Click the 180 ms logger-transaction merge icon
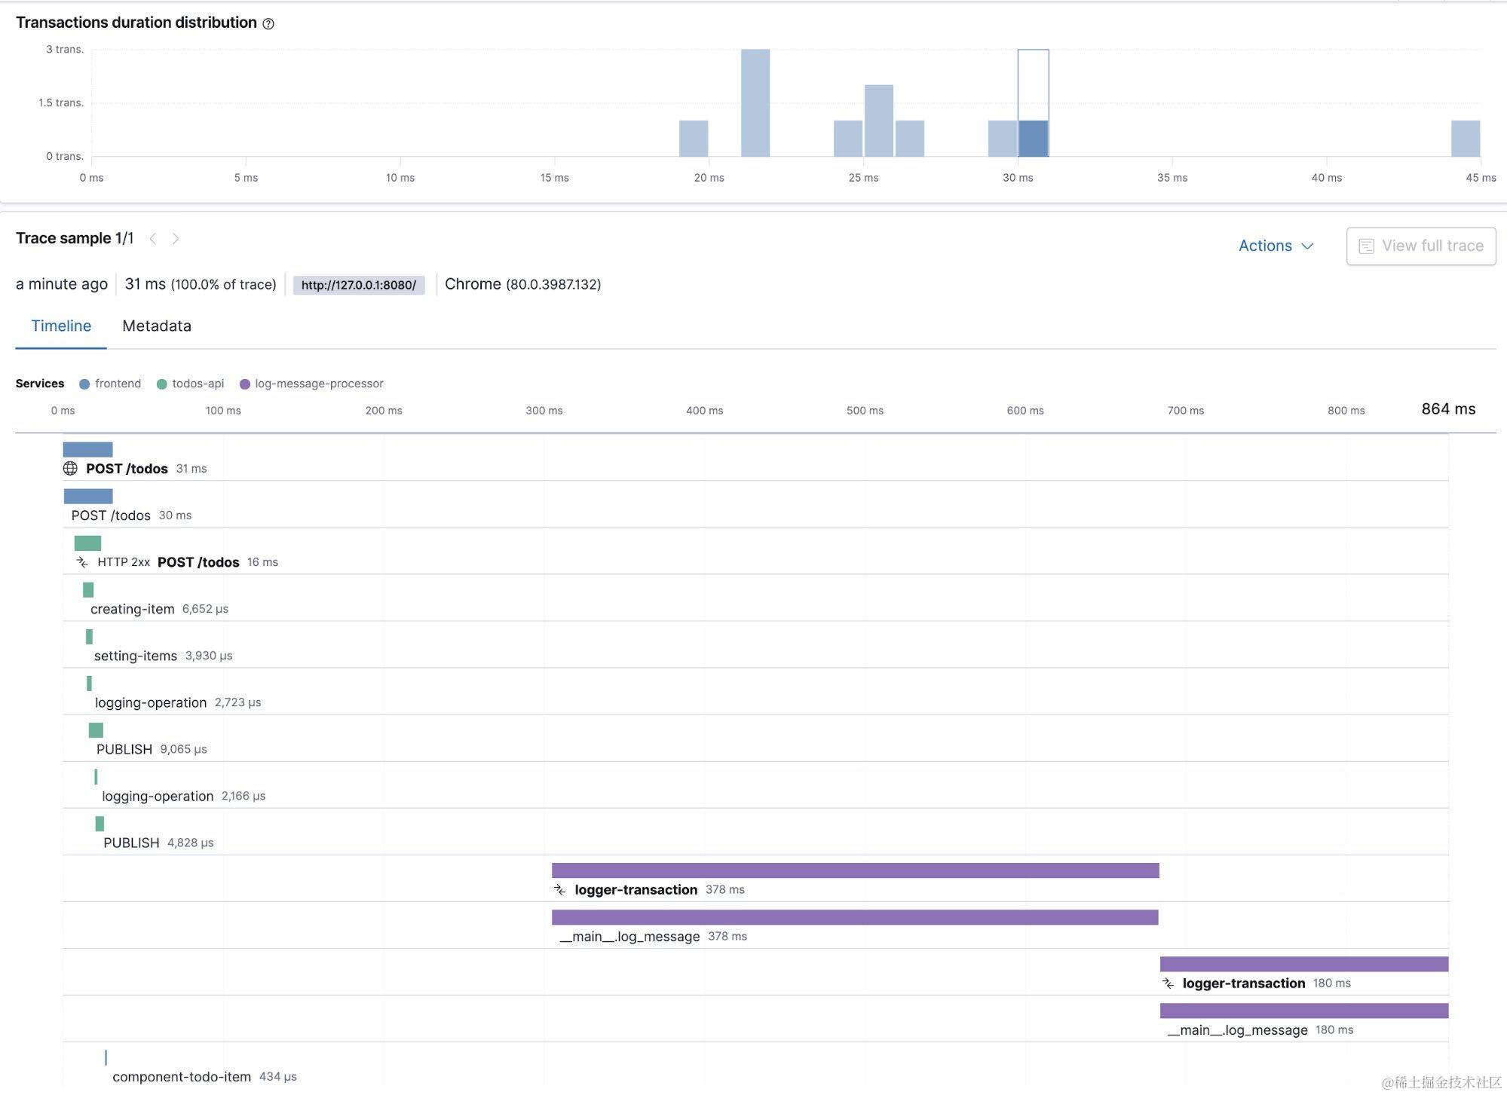 point(1168,983)
